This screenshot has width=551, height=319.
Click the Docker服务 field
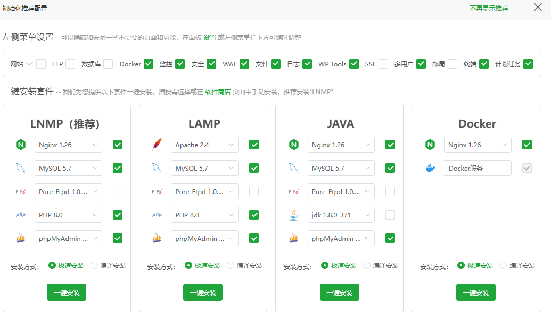[x=477, y=168]
